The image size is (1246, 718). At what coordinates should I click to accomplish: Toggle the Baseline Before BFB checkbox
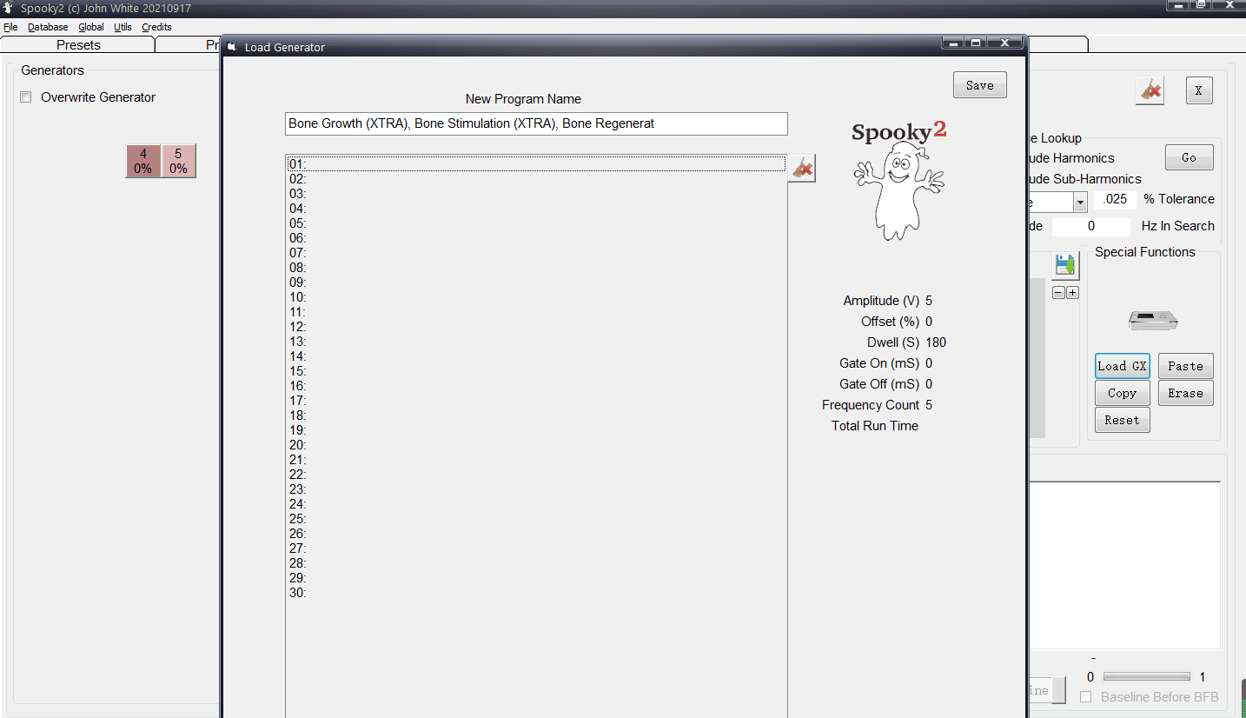click(x=1085, y=697)
